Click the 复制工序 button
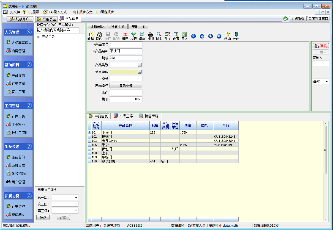 (x=138, y=26)
